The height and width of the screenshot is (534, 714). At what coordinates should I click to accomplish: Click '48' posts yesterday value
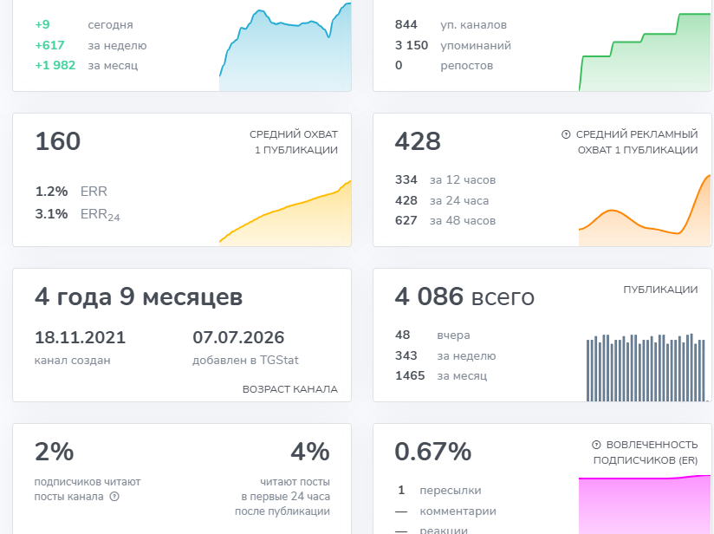tap(403, 335)
